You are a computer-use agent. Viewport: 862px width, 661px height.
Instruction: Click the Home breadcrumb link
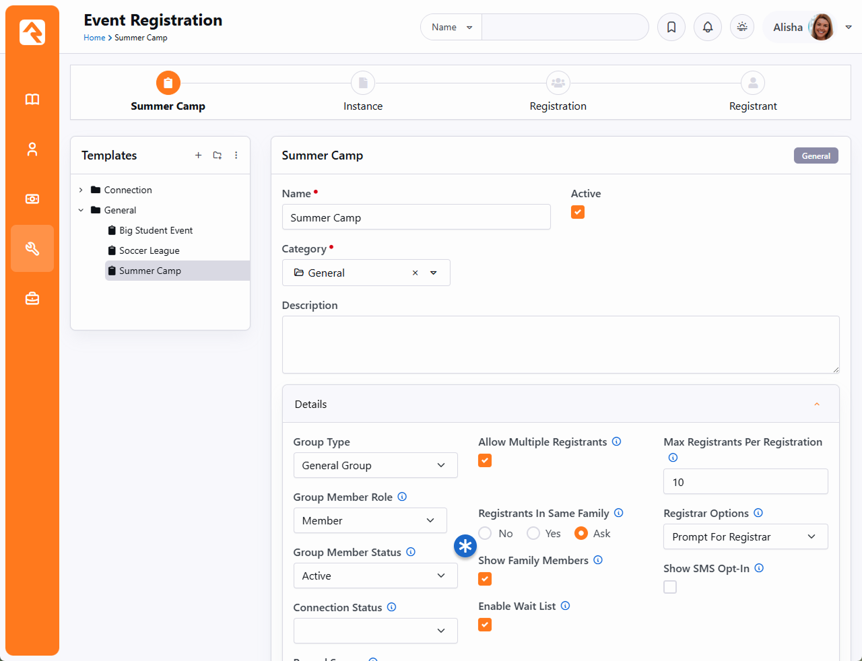pyautogui.click(x=94, y=38)
